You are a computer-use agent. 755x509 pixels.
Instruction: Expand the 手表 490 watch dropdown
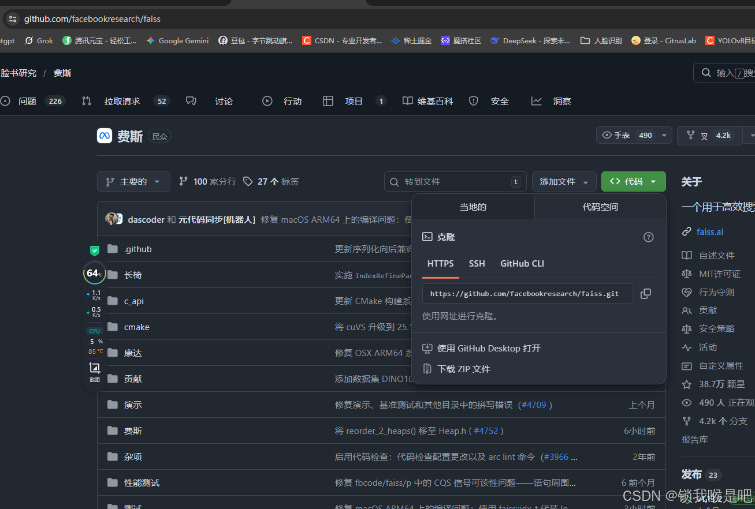point(634,136)
